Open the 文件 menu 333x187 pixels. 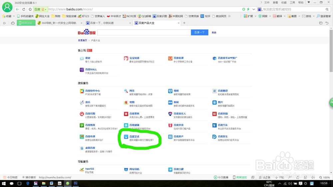click(267, 3)
